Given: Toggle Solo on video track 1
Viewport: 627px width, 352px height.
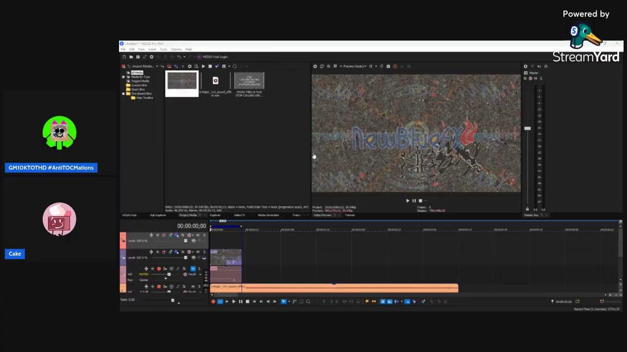Looking at the screenshot, I should (204, 235).
